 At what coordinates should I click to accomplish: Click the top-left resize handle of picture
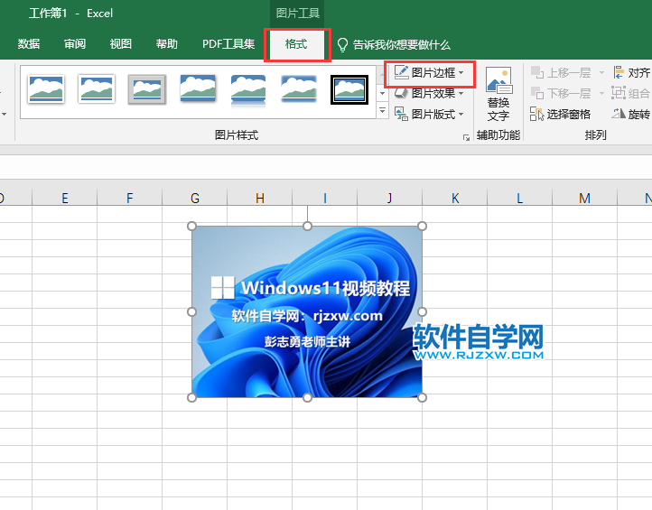(191, 226)
